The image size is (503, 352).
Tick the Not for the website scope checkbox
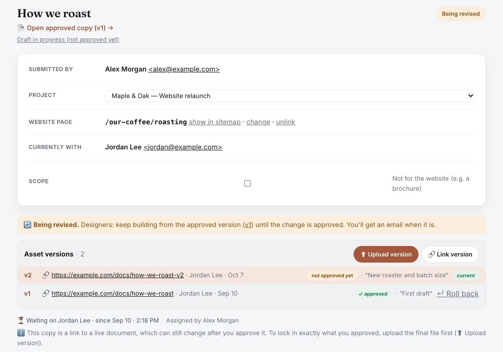click(248, 183)
